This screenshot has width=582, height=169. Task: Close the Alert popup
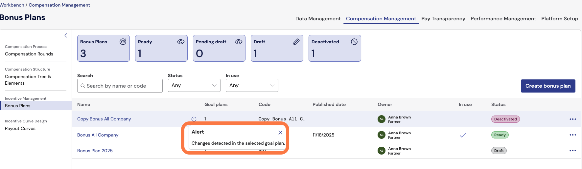click(280, 133)
